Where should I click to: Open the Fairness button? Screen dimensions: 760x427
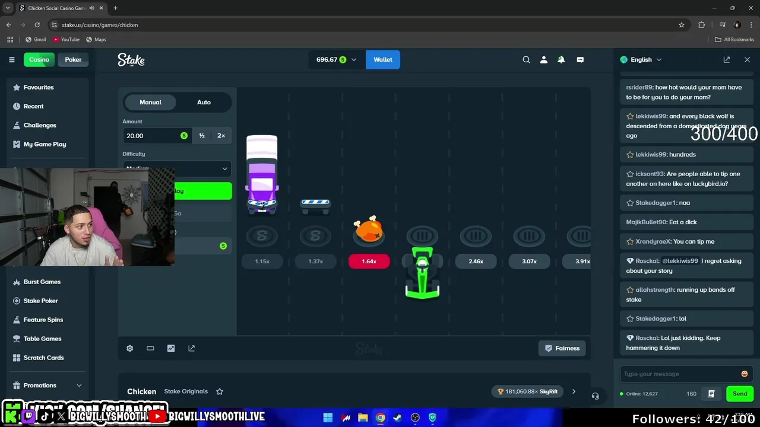click(562, 348)
